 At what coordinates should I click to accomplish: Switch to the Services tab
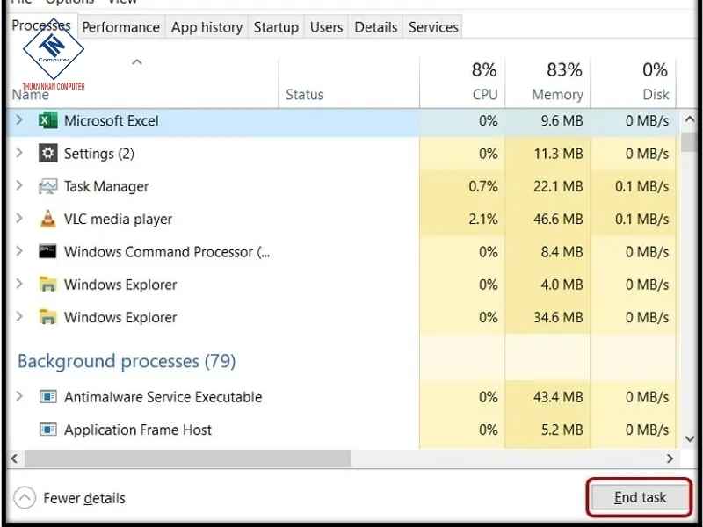point(432,27)
